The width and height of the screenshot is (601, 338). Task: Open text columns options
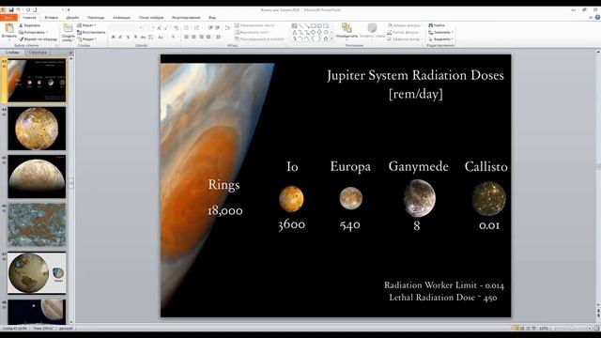click(x=219, y=38)
